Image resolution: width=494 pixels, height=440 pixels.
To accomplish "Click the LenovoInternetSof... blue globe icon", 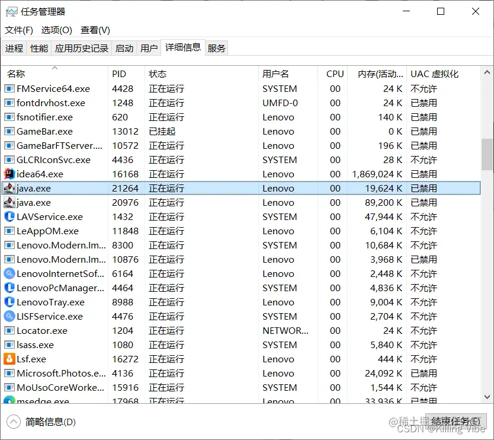I will (9, 273).
